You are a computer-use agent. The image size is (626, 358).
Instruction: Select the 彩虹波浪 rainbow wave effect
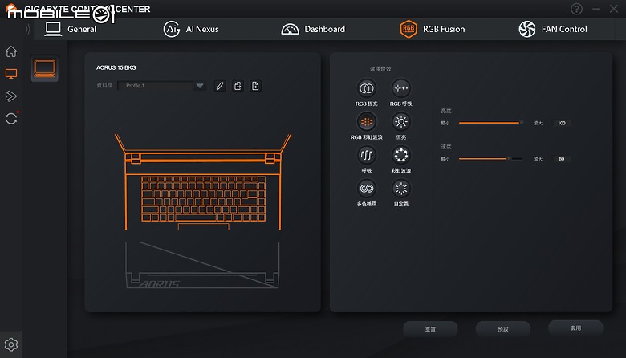[400, 155]
